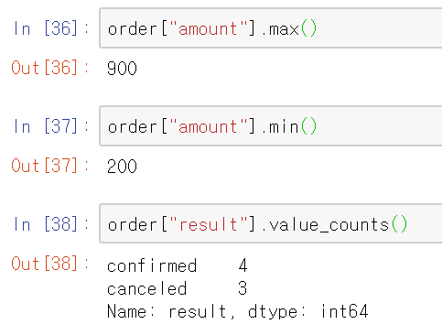This screenshot has height=335, width=442.
Task: Click the "amount" string in cell 37
Action: (209, 126)
